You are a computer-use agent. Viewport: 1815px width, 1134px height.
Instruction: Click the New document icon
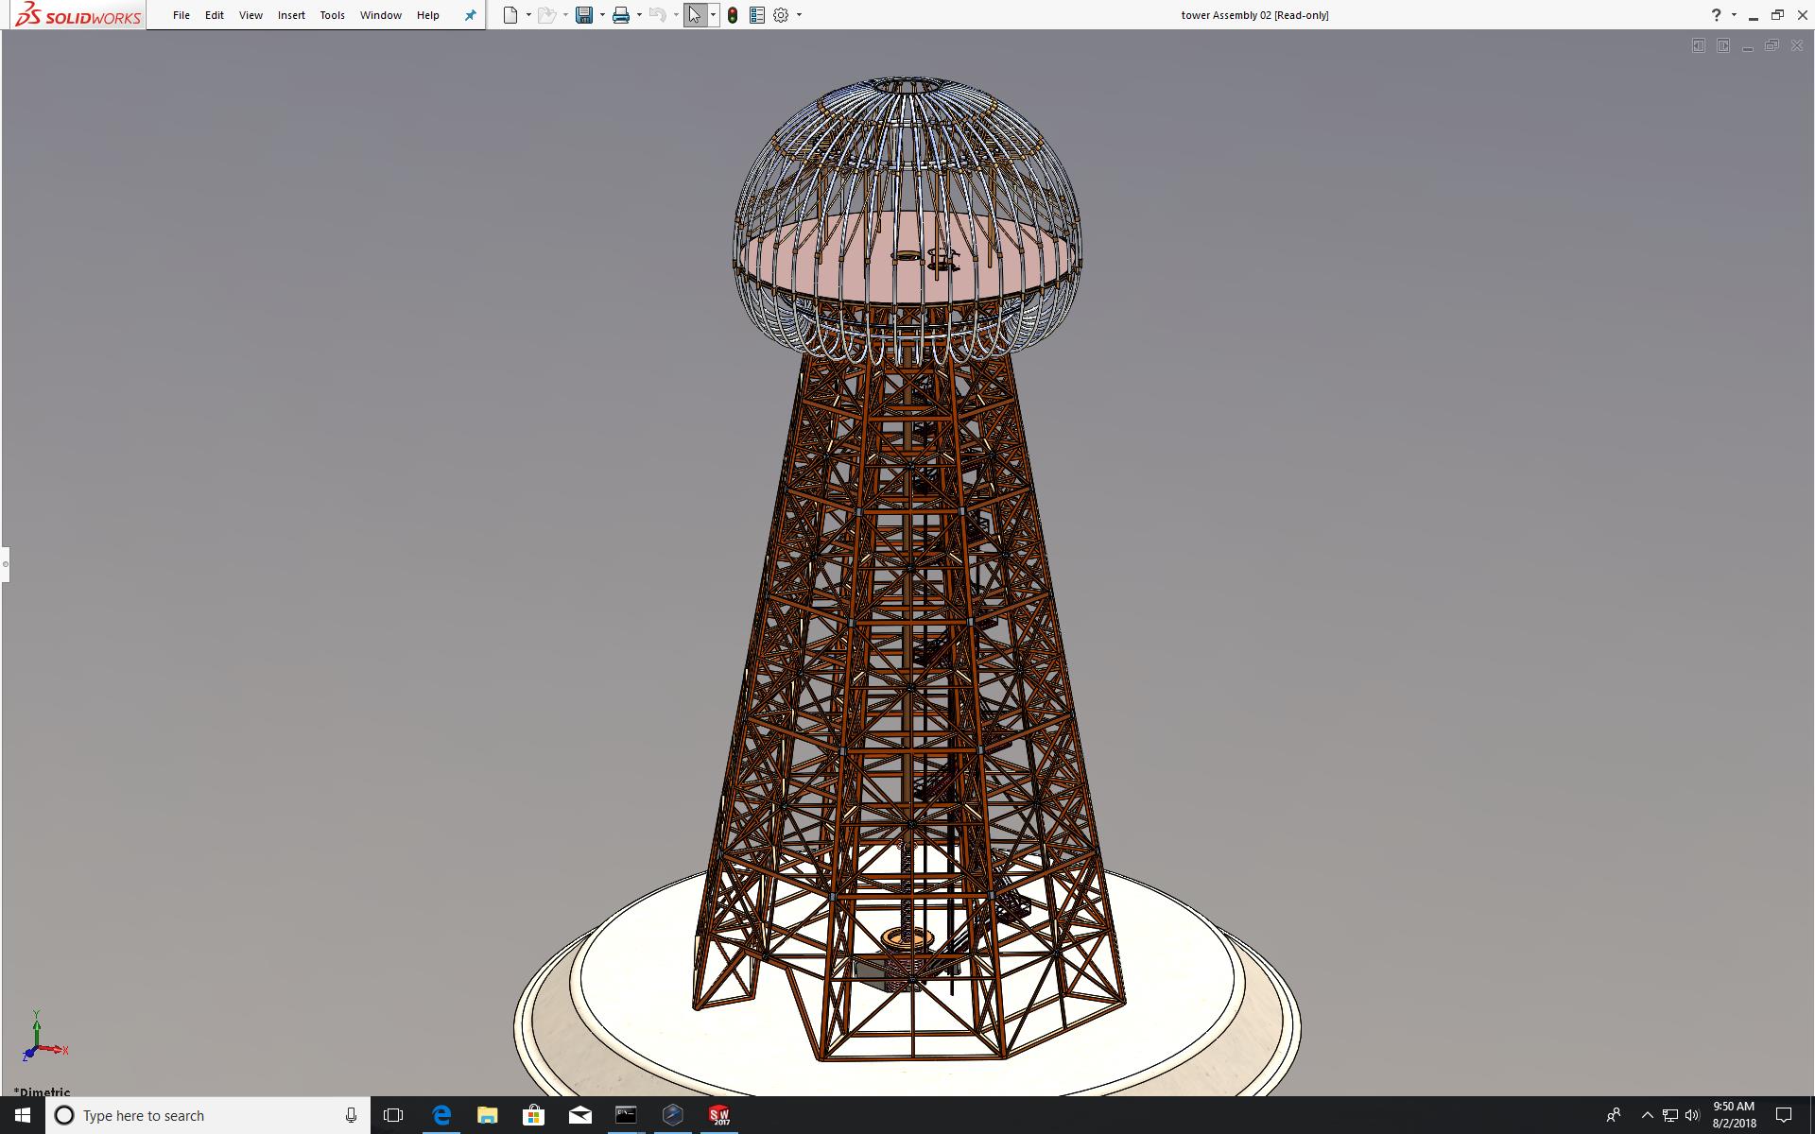pyautogui.click(x=510, y=15)
